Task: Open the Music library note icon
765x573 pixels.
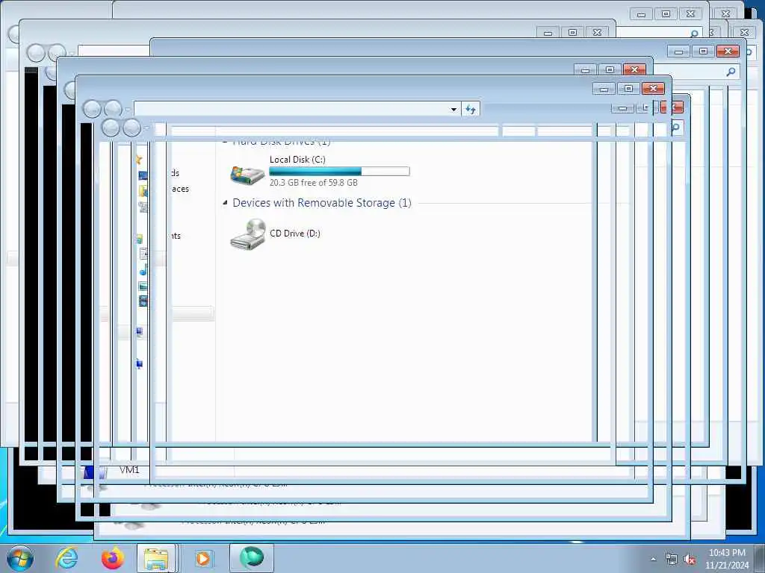Action: 143,270
